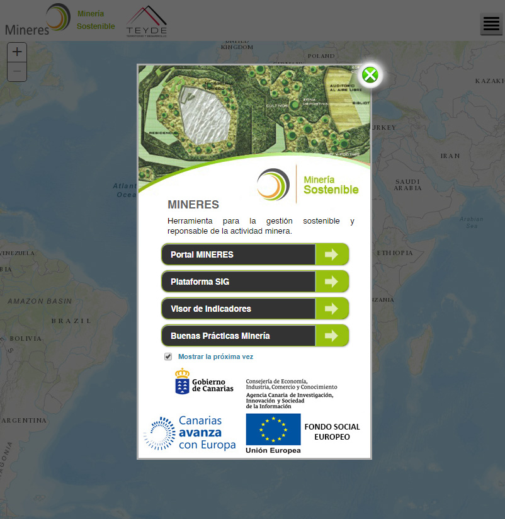Click the Canarias avanza con Europa logo

190,433
